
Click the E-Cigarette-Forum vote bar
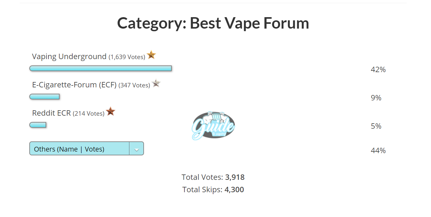click(45, 97)
